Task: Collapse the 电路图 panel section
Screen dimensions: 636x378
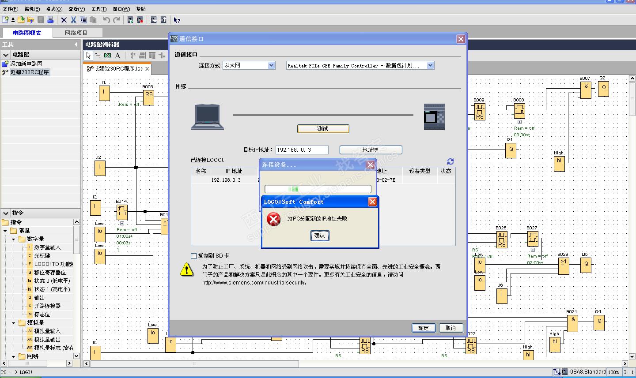Action: [x=6, y=55]
